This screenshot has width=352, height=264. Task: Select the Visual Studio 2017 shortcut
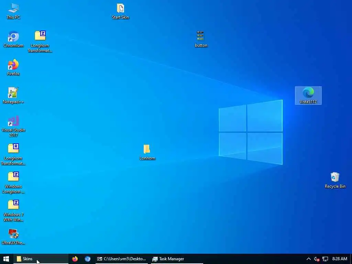click(x=13, y=126)
